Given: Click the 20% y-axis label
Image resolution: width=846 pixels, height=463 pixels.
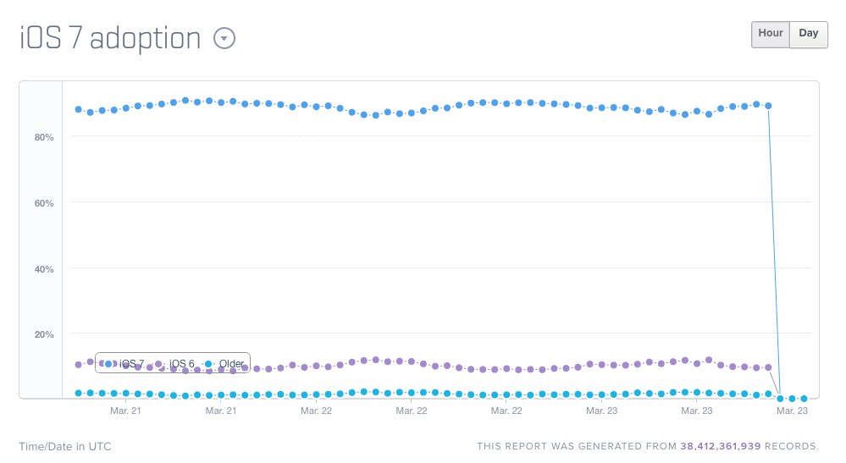Looking at the screenshot, I should [44, 334].
